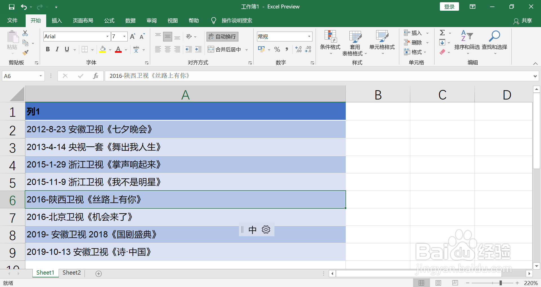Click the Clear eraser icon
Viewport: 541px width, 287px height.
pos(442,52)
